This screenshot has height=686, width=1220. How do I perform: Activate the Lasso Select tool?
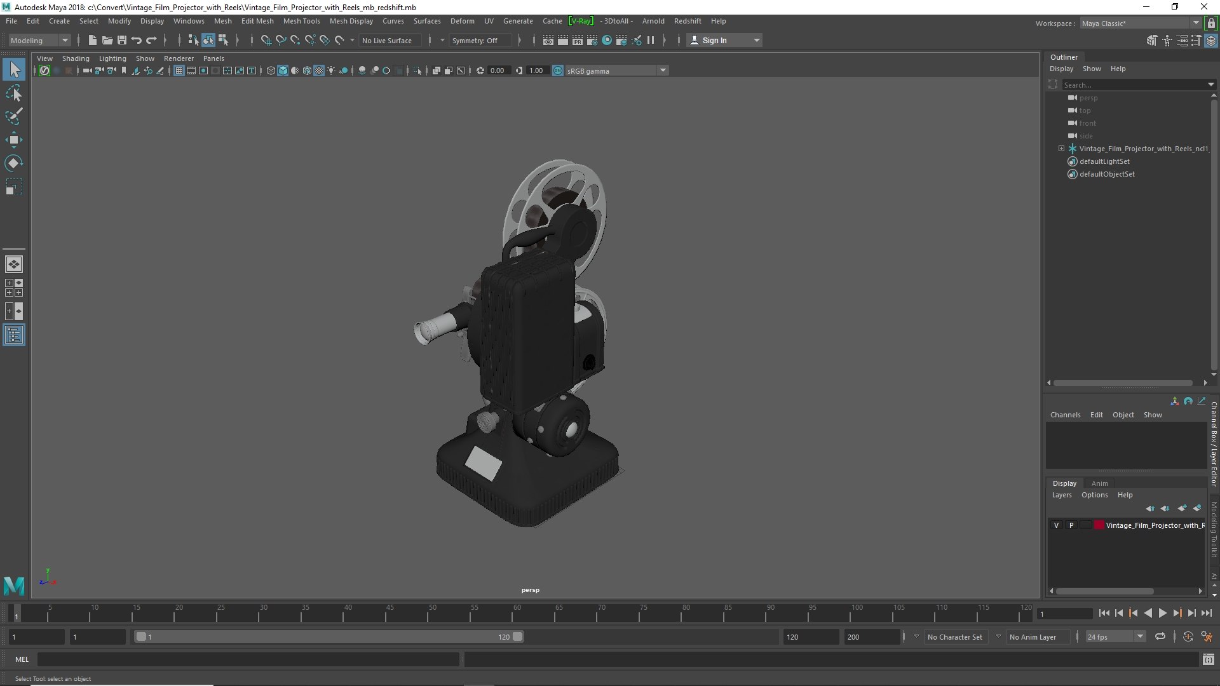click(14, 93)
